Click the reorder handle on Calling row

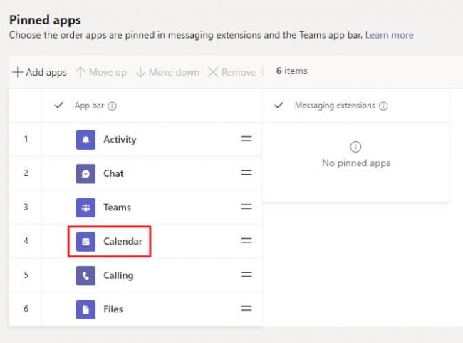point(246,275)
